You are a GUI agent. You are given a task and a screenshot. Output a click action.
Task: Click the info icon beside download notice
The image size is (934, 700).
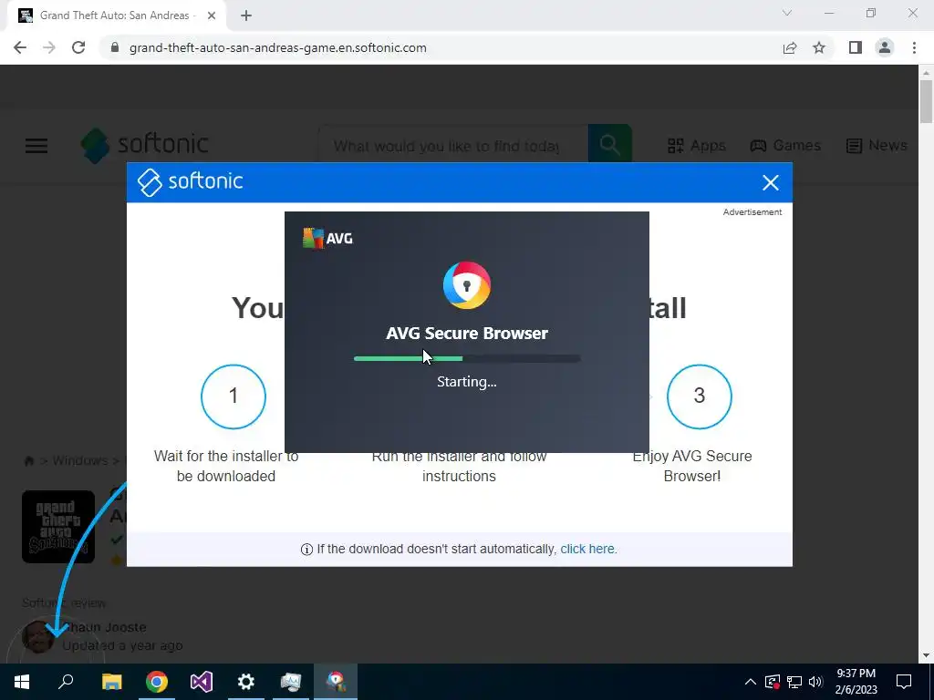click(x=306, y=550)
